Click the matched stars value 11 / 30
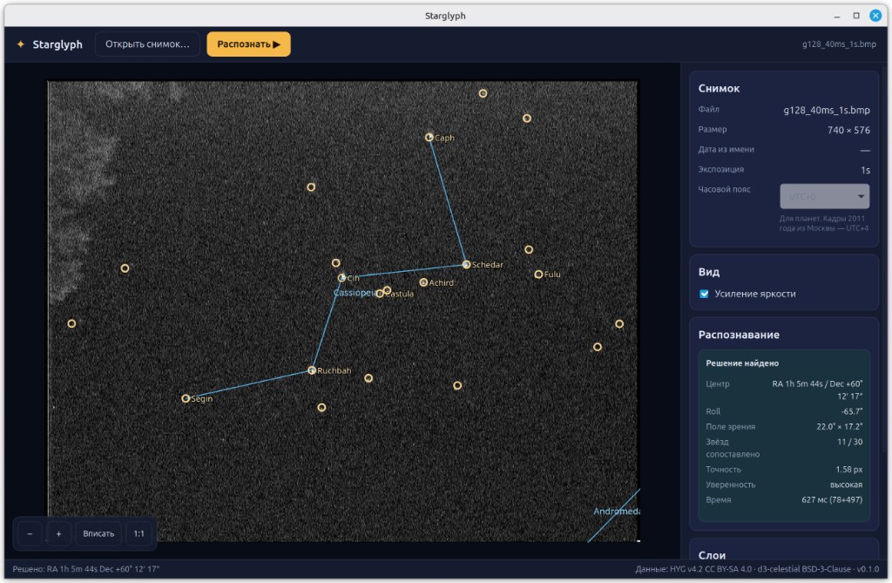The height and width of the screenshot is (583, 892). 850,442
